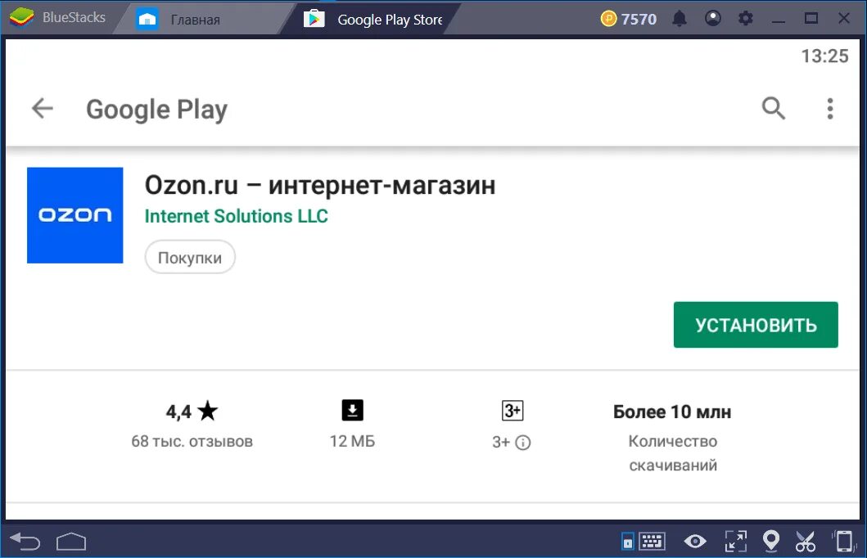Open the scissors screenshot tool

pyautogui.click(x=806, y=542)
